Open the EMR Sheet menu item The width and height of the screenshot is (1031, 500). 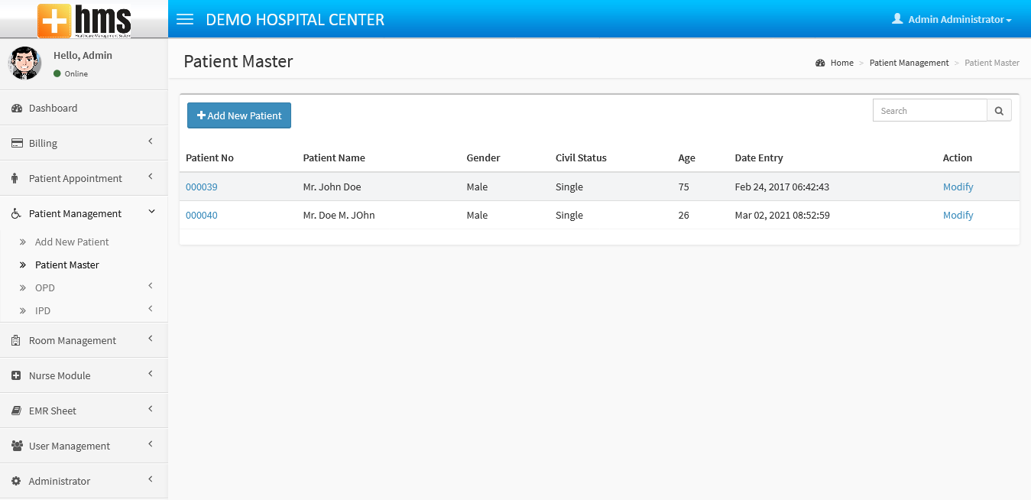click(84, 411)
